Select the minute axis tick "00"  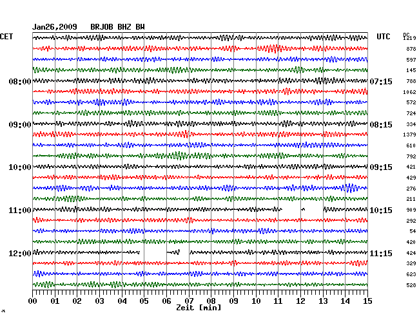33,301
